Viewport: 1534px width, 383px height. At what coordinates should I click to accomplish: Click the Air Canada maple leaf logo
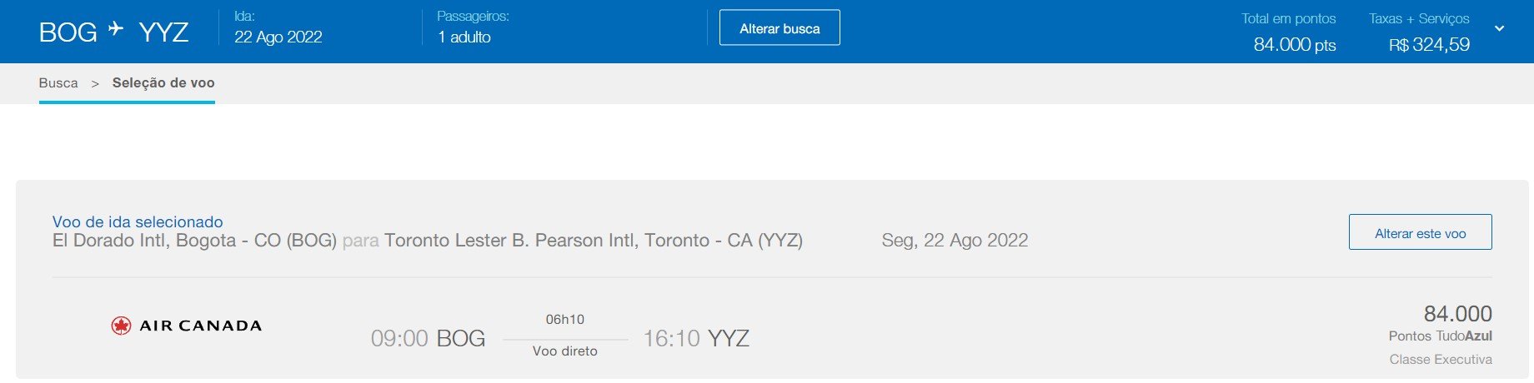pyautogui.click(x=121, y=326)
